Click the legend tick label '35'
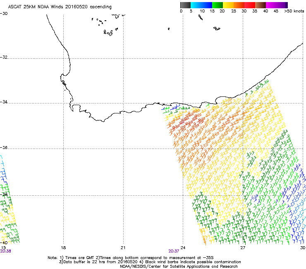Image resolution: width=306 pixels, height=269 pixels. (x=255, y=11)
